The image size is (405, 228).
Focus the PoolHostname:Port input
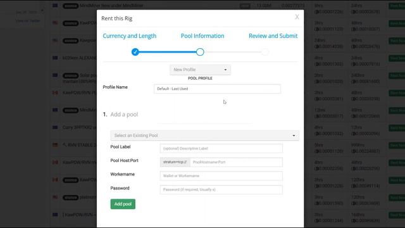point(236,162)
